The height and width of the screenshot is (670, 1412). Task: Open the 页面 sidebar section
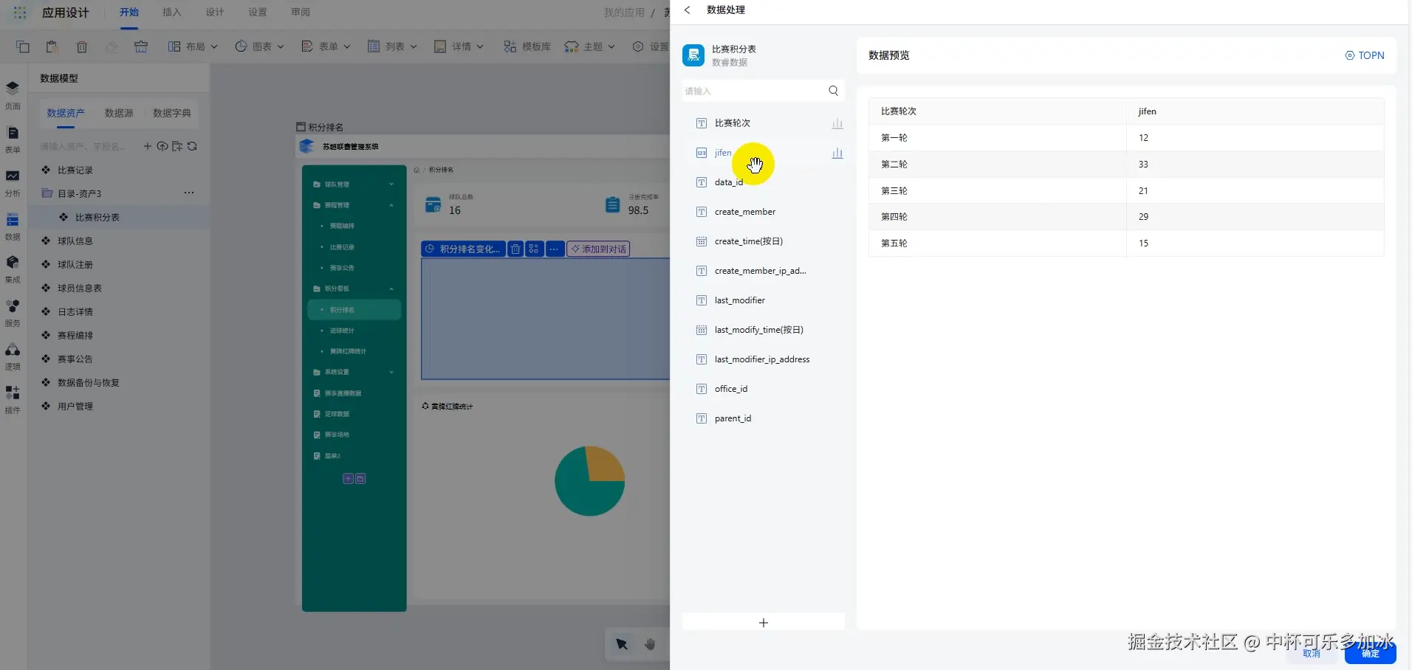coord(13,95)
